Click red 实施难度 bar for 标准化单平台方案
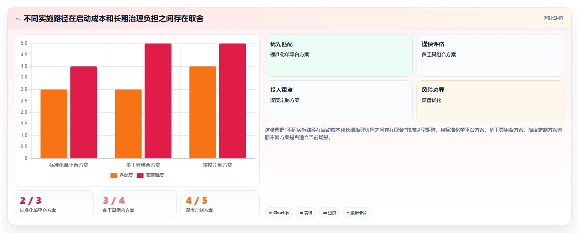The height and width of the screenshot is (233, 579). 84,113
